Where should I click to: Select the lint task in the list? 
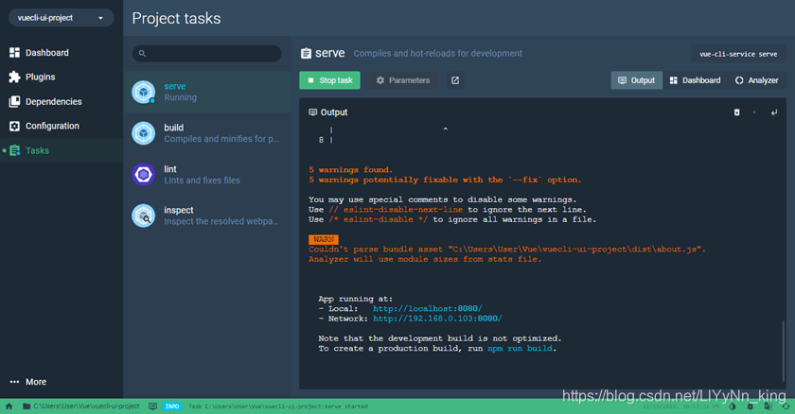[207, 175]
